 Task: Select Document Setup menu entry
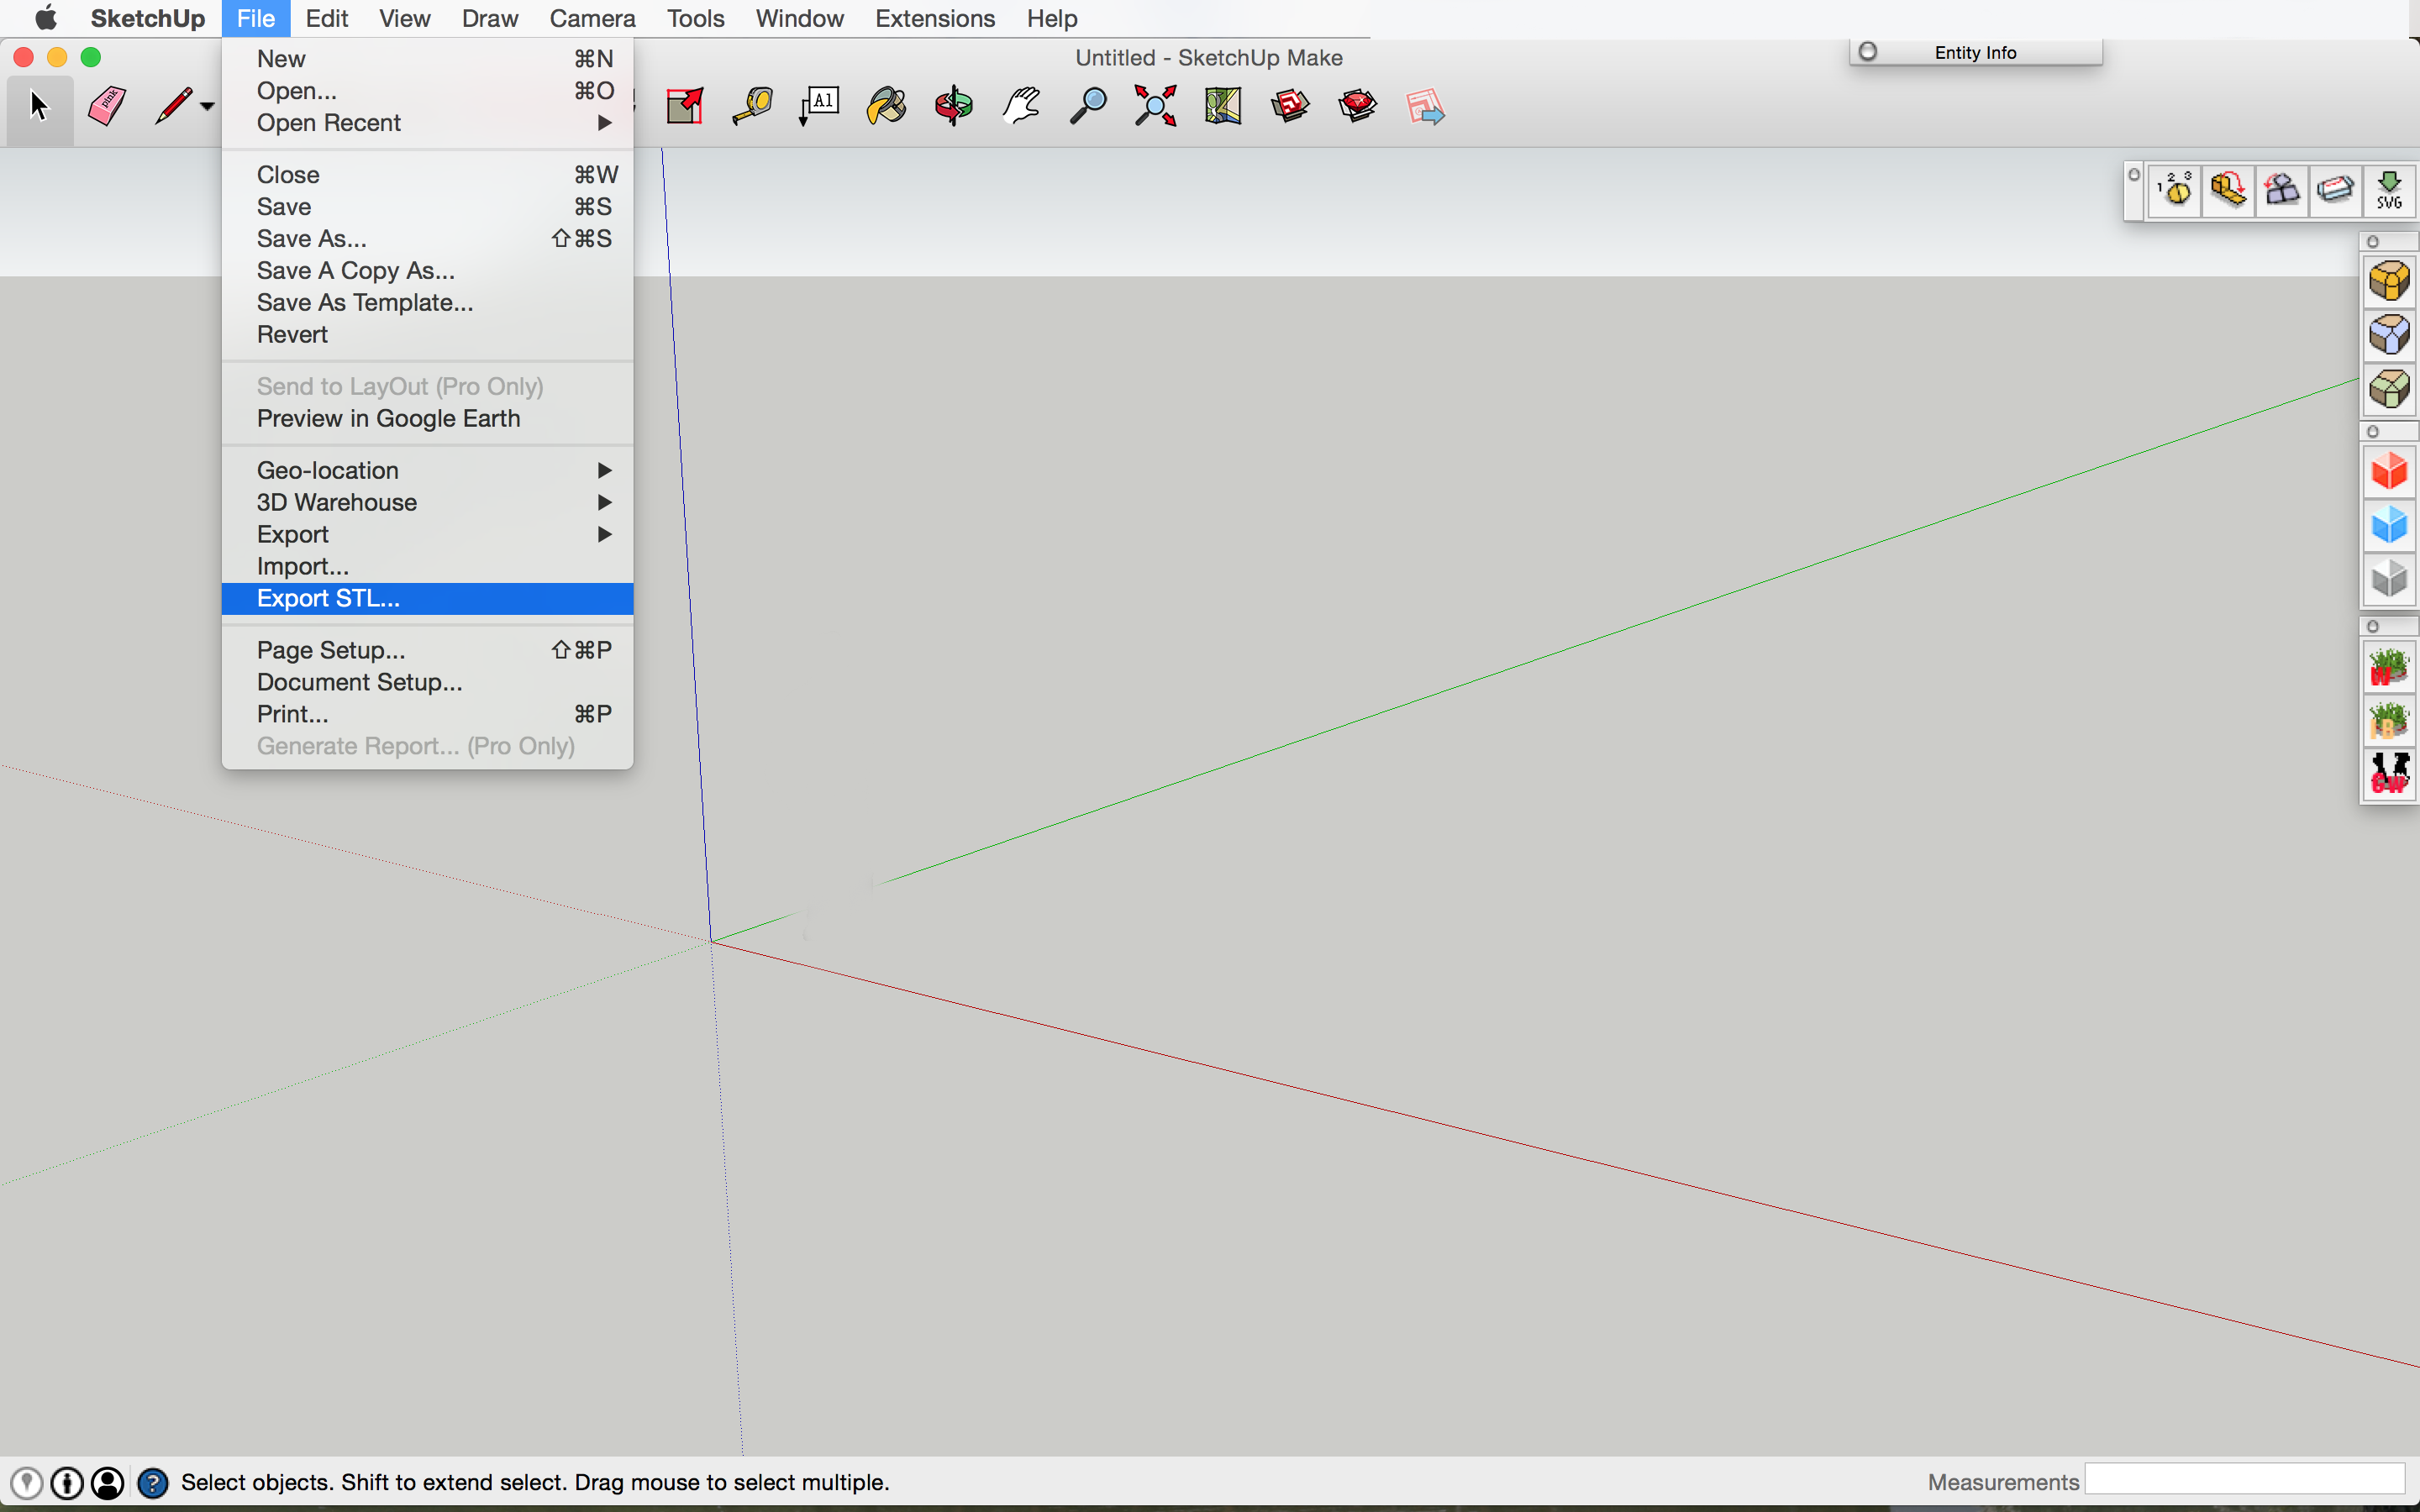[428, 682]
